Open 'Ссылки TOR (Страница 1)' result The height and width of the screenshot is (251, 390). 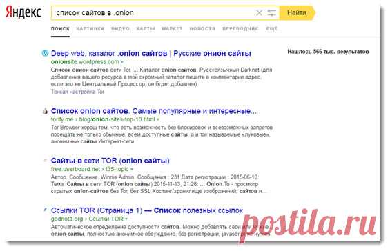point(147,210)
